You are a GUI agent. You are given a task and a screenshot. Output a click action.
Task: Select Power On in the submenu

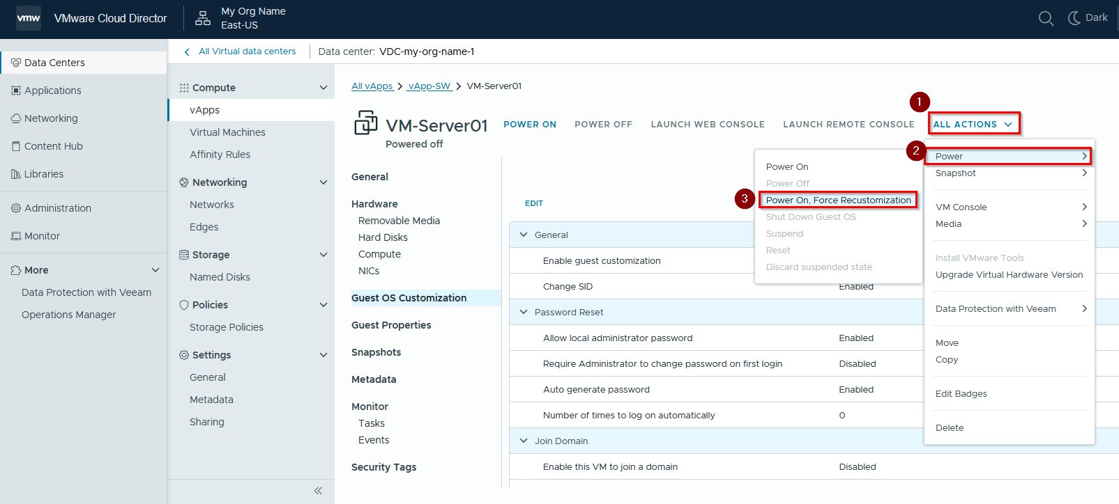click(x=787, y=166)
